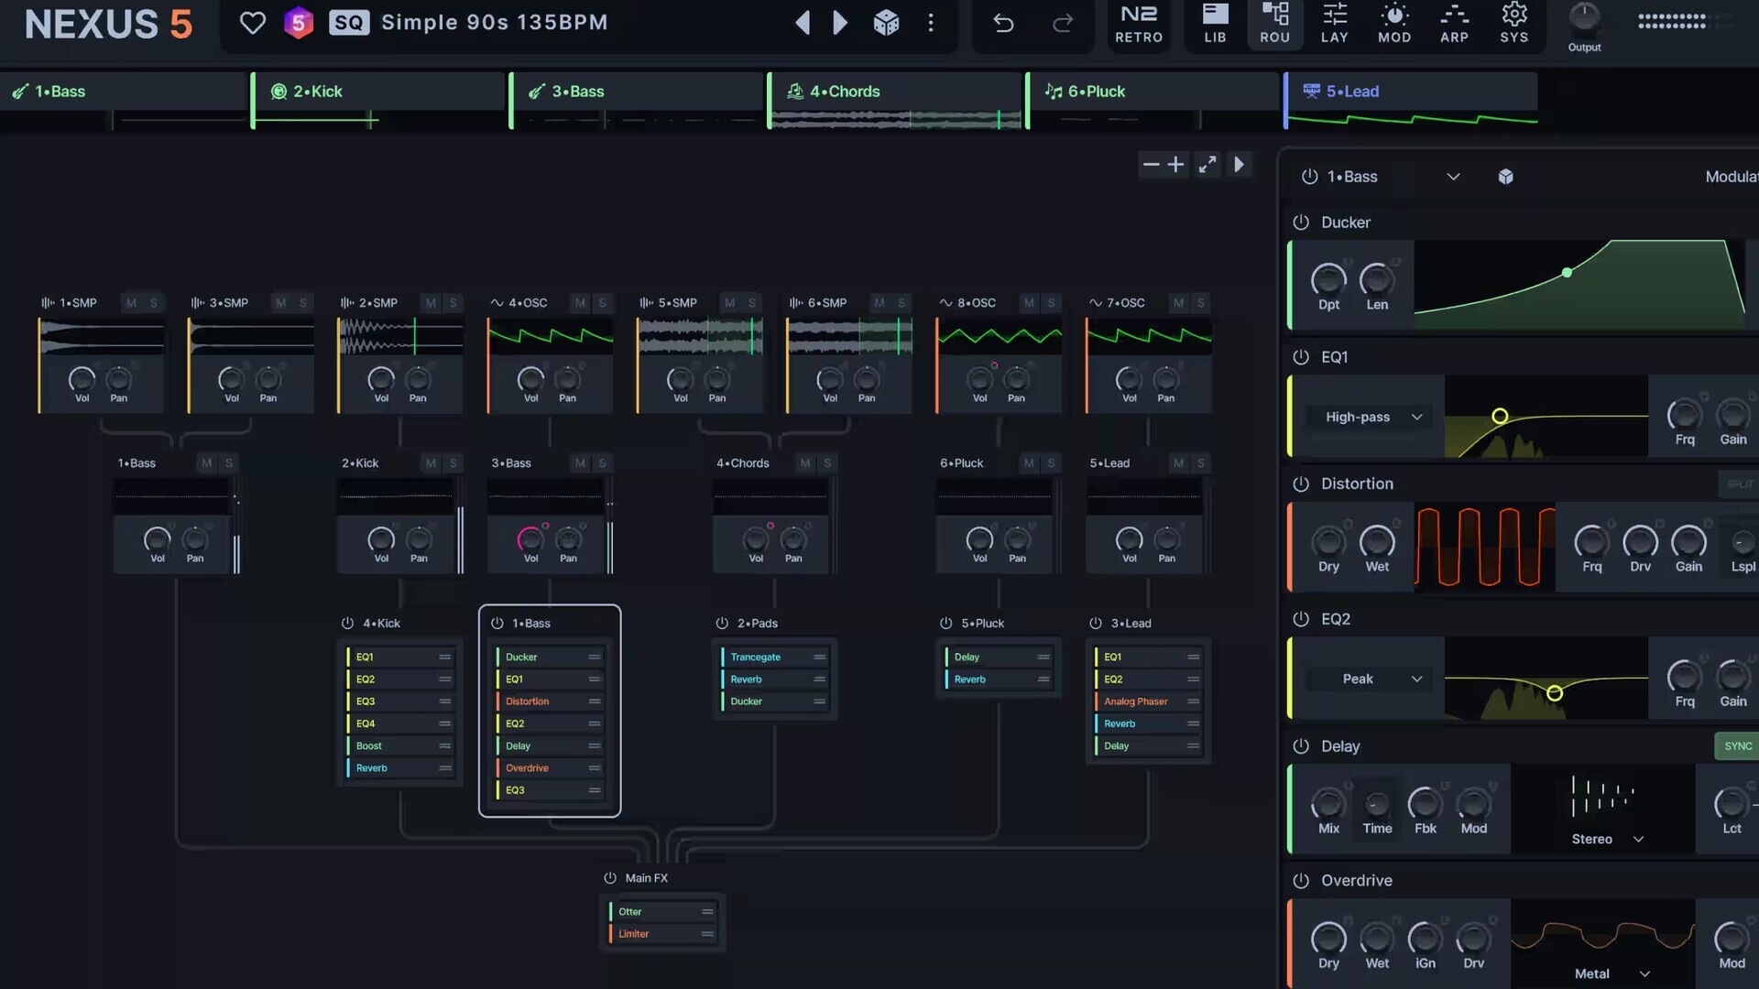Open the three-dot preset options menu
The image size is (1759, 989).
(931, 23)
